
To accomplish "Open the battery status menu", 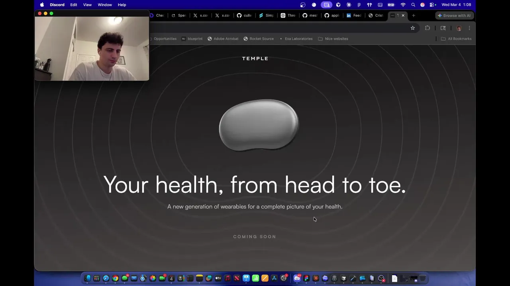I will [x=391, y=5].
